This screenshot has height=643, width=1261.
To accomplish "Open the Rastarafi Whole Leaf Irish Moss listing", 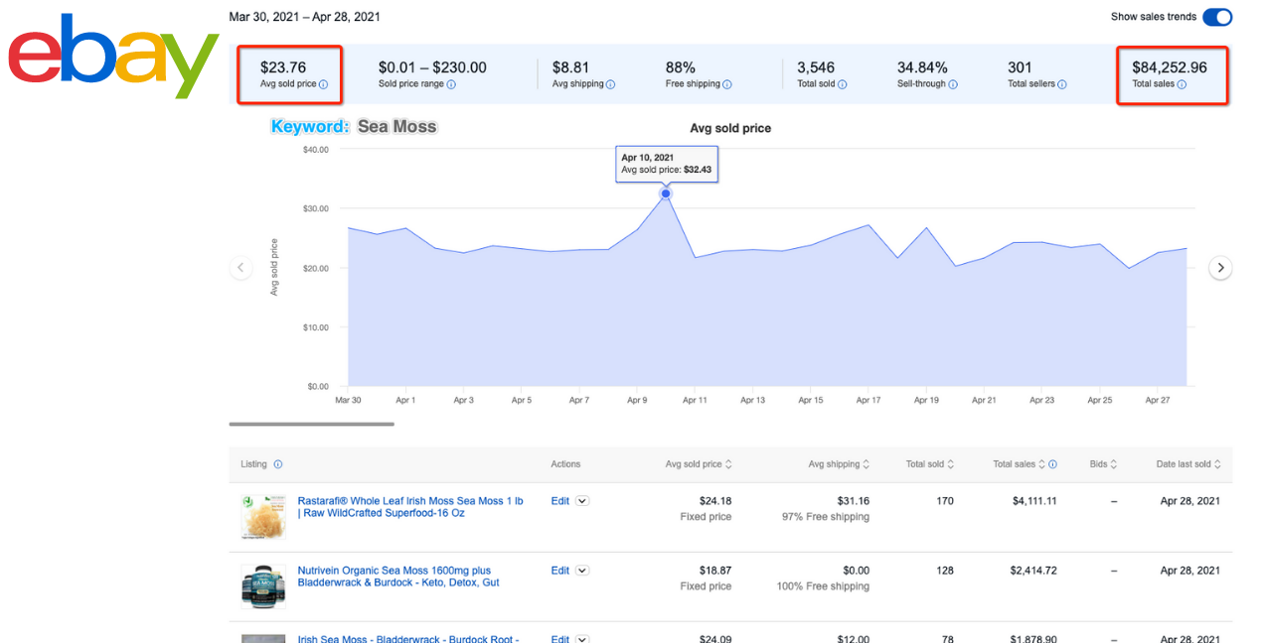I will coord(410,507).
